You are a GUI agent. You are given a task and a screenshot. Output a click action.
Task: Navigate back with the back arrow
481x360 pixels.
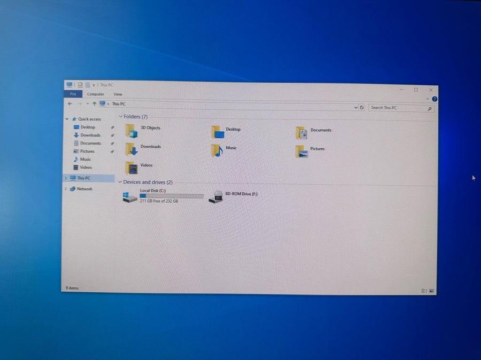click(70, 103)
